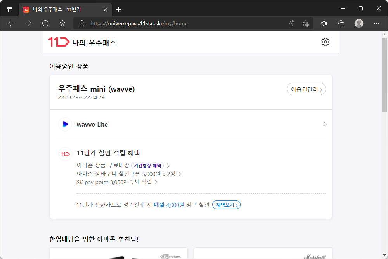Open chevron beside SK pay point 적립
388x259 pixels.
coord(156,182)
